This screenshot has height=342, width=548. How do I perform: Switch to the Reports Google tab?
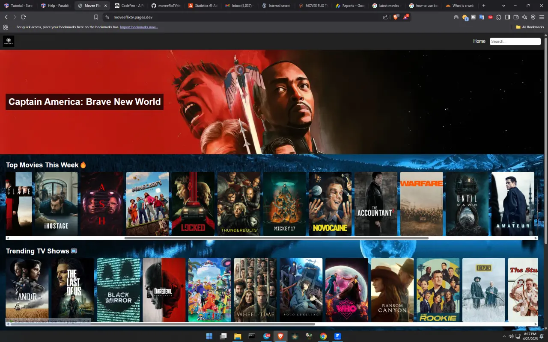(350, 6)
